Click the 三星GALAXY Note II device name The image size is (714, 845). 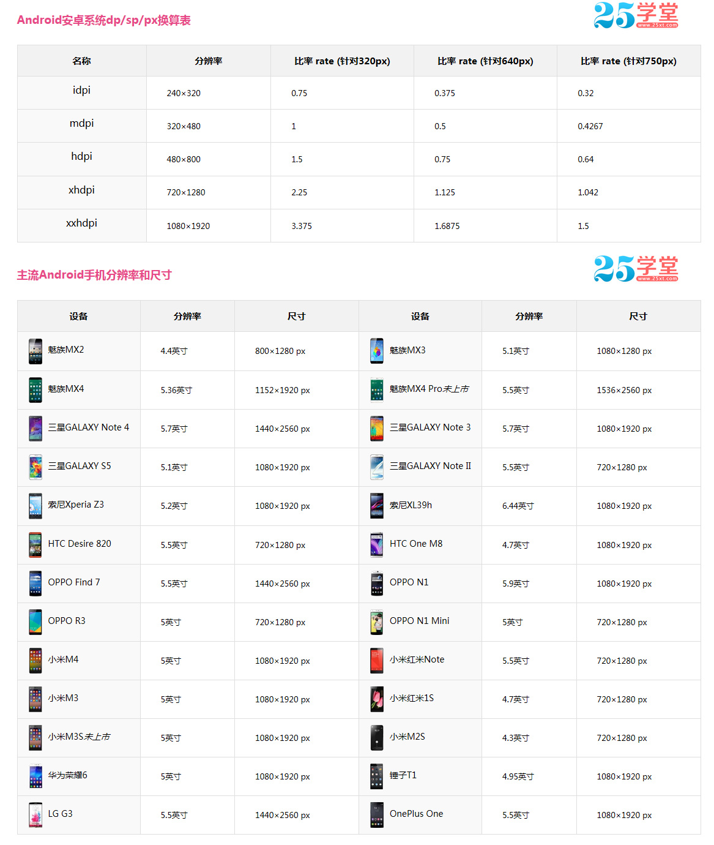(x=430, y=466)
